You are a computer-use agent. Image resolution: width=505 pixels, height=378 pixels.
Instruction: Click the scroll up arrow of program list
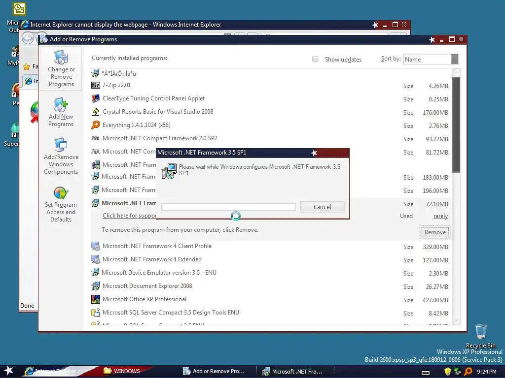click(456, 73)
